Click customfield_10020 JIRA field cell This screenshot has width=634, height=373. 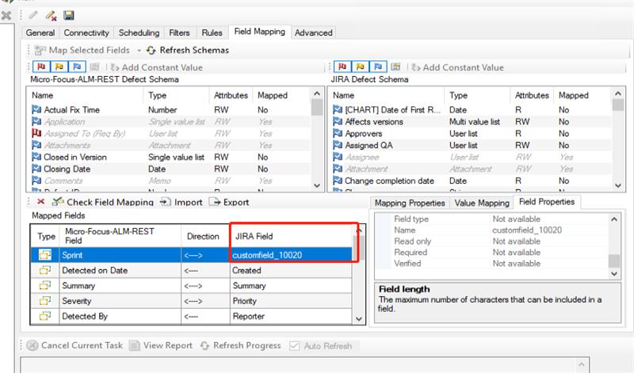point(291,255)
